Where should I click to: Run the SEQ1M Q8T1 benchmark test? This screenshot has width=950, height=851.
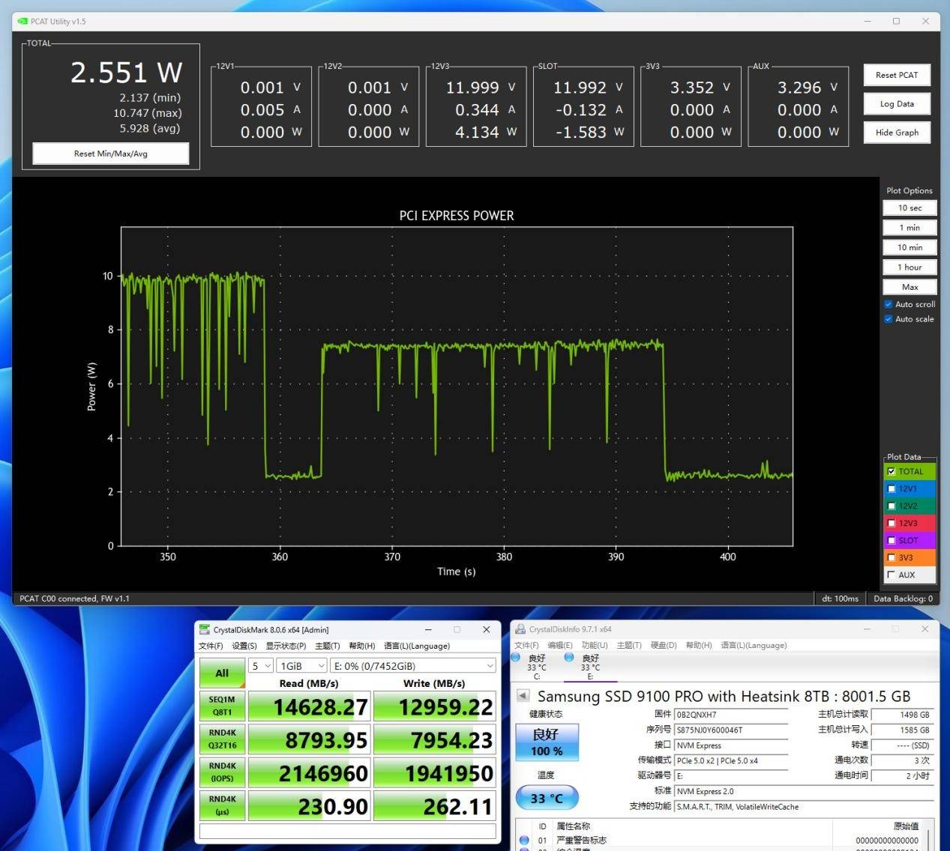point(222,706)
